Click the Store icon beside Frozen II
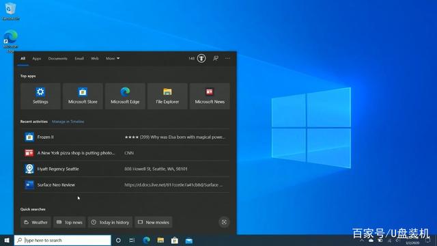This screenshot has width=437, height=246. [29, 137]
